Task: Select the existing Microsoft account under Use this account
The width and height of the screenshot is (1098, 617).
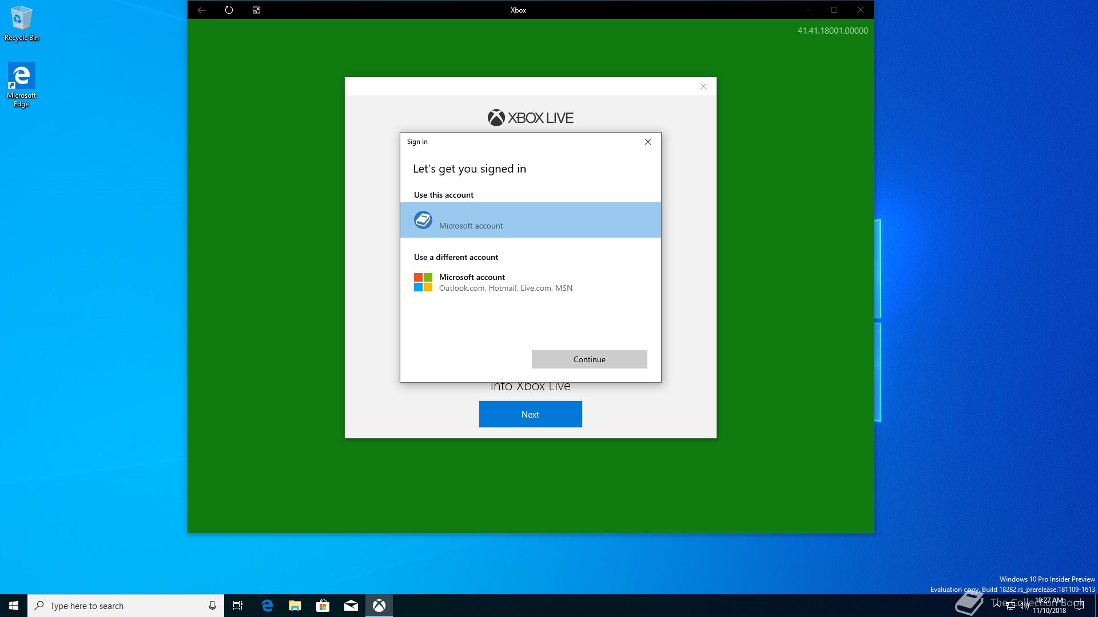Action: pos(531,220)
